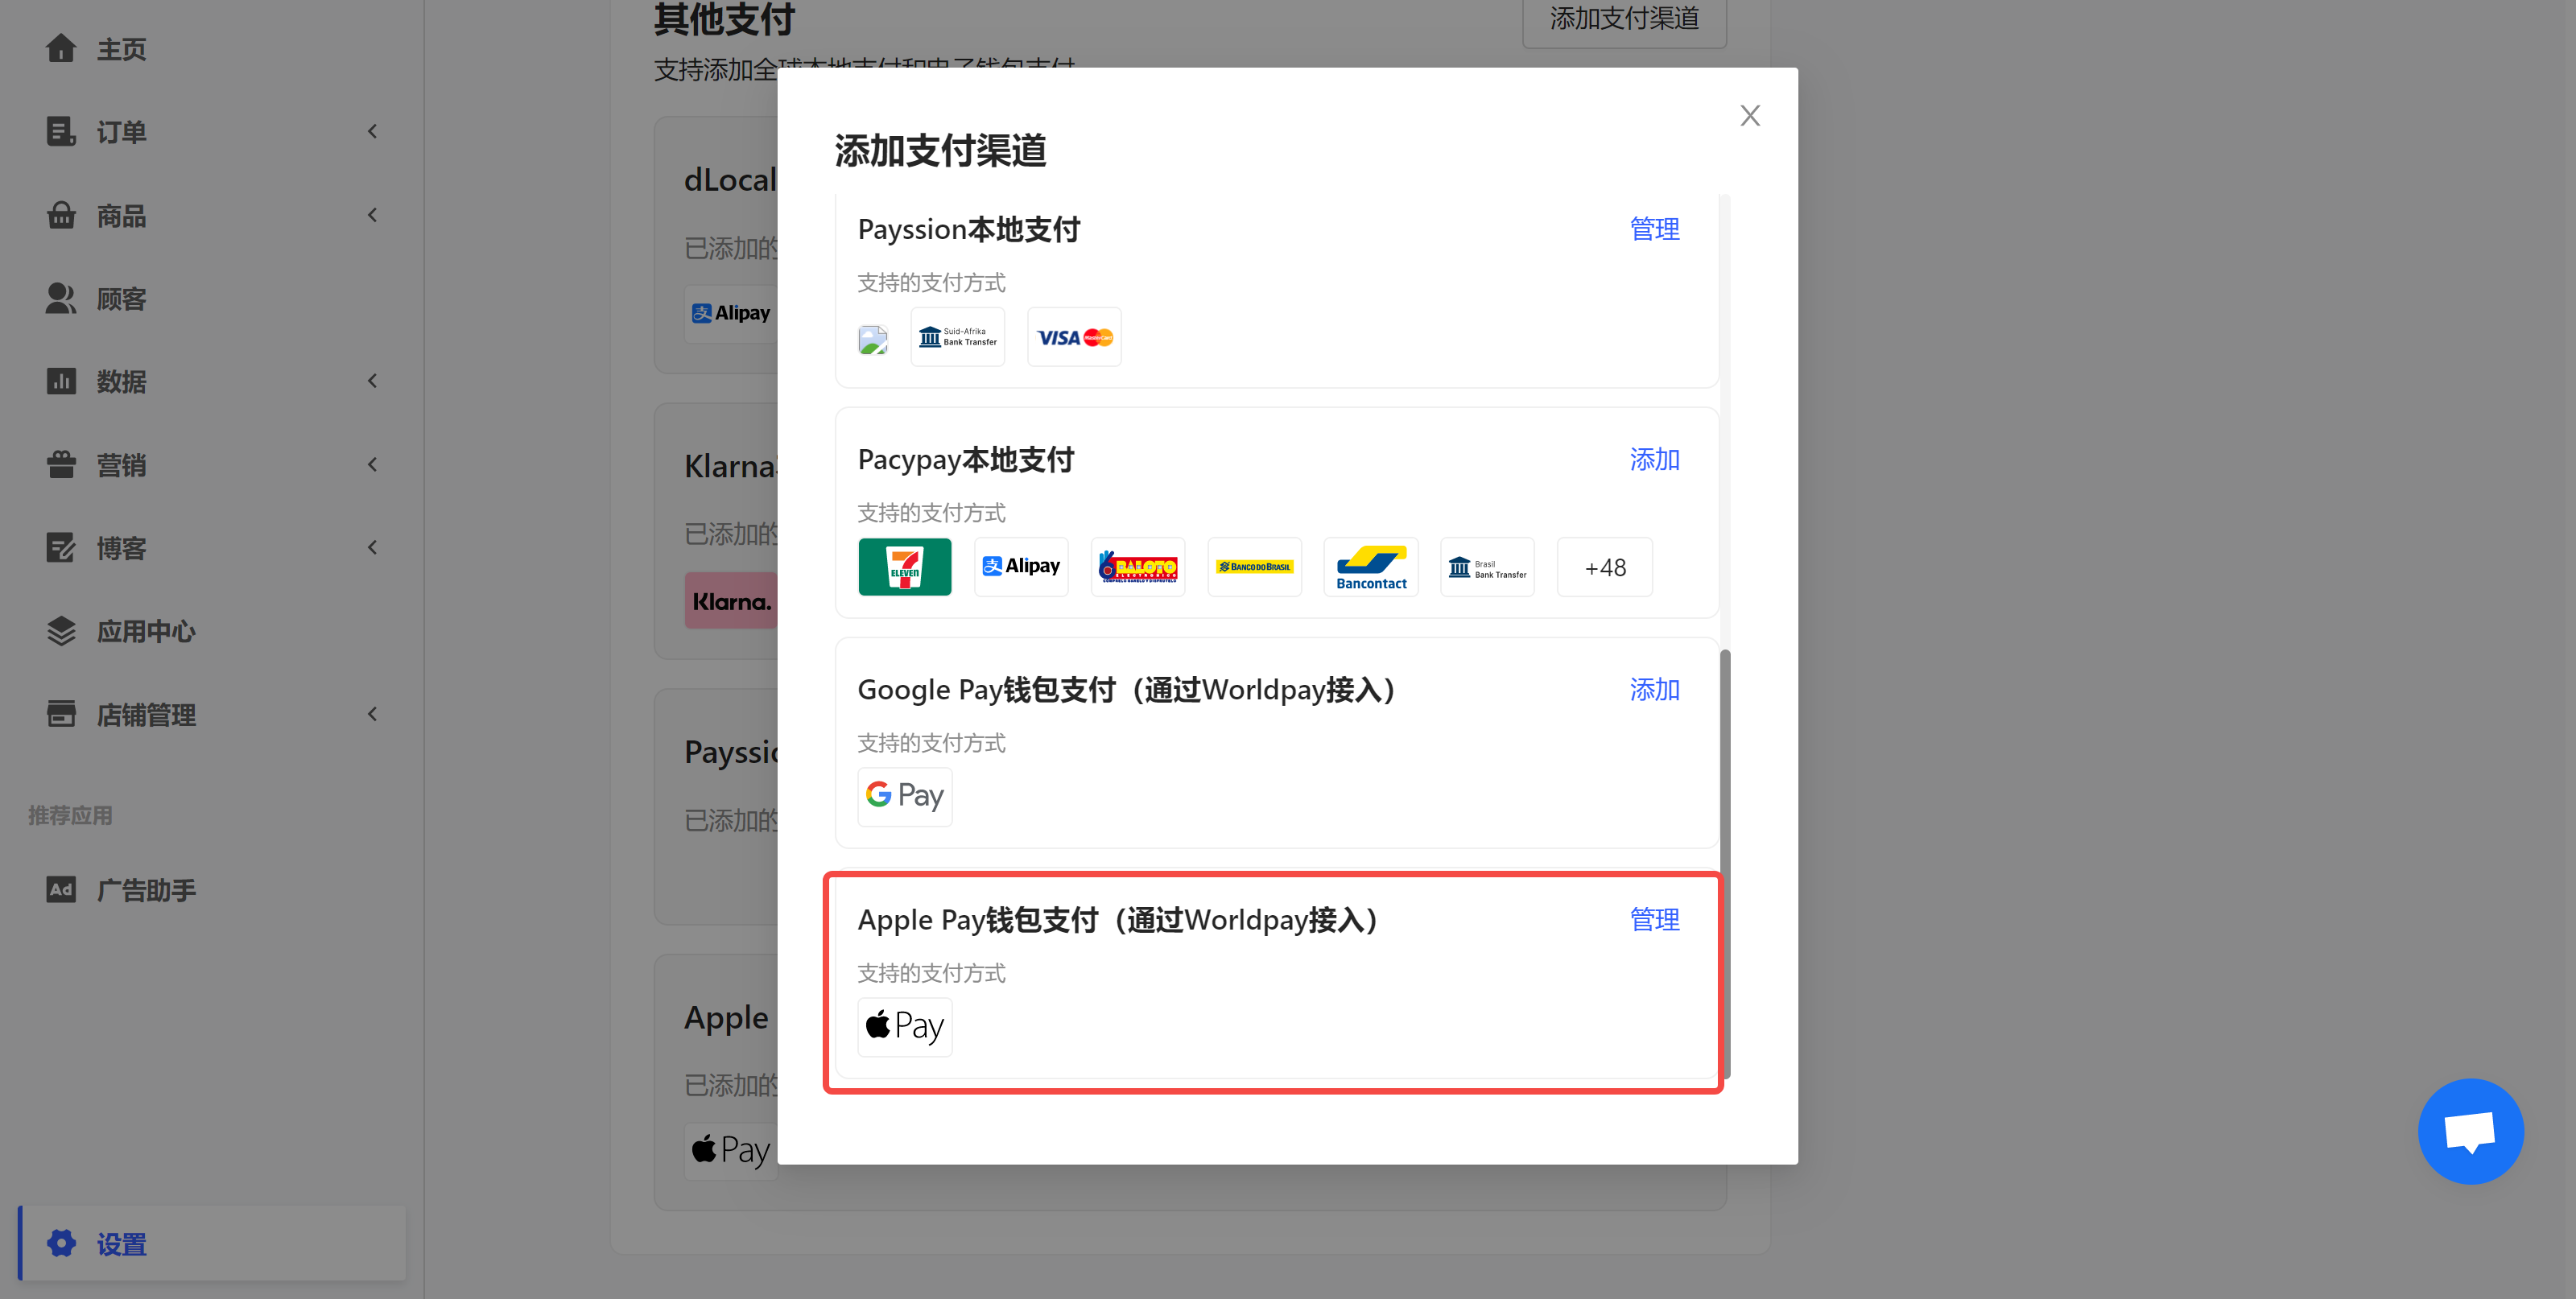2576x1299 pixels.
Task: Click the Google Pay logo
Action: point(905,797)
